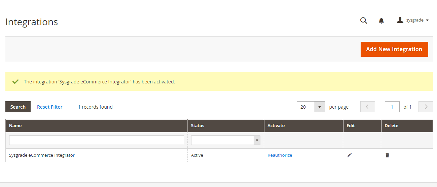Click the '1 records found' text
This screenshot has height=187, width=437.
click(x=95, y=107)
